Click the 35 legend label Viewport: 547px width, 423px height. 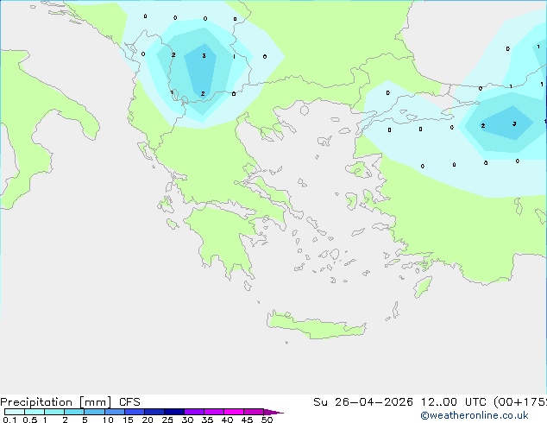(207, 420)
